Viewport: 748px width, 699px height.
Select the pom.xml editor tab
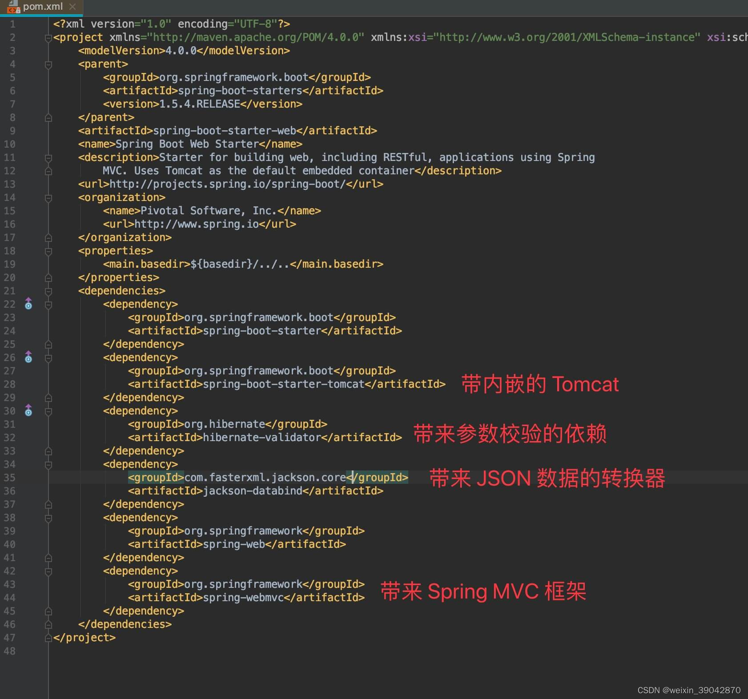point(42,7)
